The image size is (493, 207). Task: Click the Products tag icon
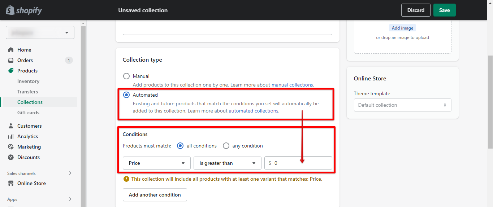[11, 71]
